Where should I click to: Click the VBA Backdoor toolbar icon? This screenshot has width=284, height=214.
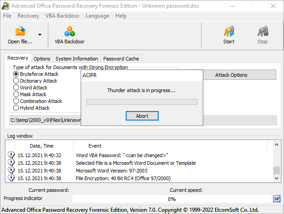pyautogui.click(x=69, y=32)
